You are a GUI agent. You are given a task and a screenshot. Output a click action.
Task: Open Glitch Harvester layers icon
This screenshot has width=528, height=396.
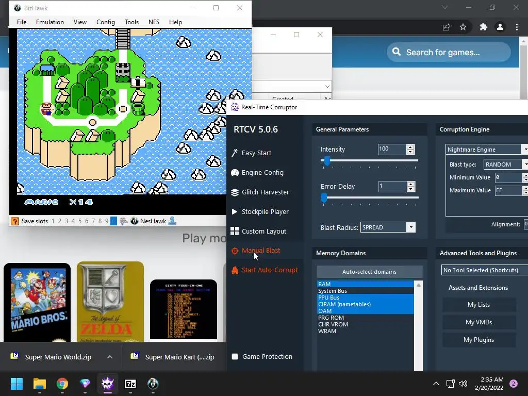tap(235, 192)
